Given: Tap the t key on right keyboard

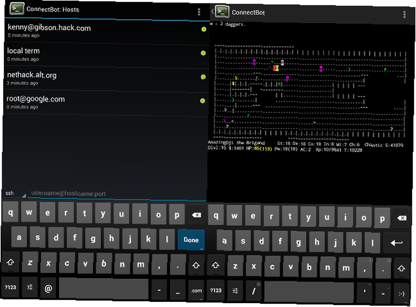Looking at the screenshot, I should pos(290,216).
